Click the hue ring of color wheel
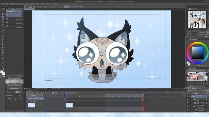The image size is (209, 117). tap(198, 43)
